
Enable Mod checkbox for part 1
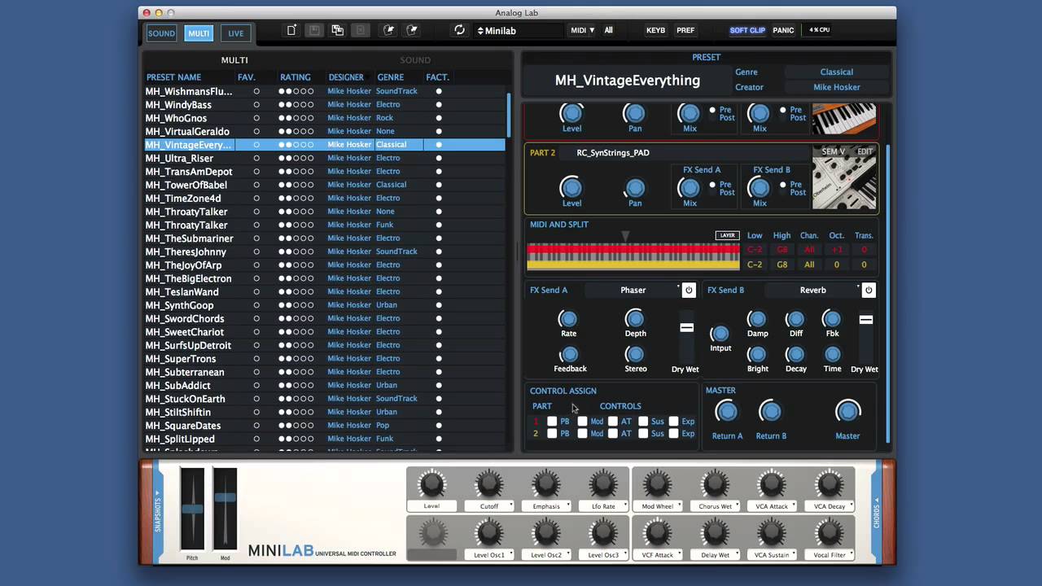tap(582, 421)
